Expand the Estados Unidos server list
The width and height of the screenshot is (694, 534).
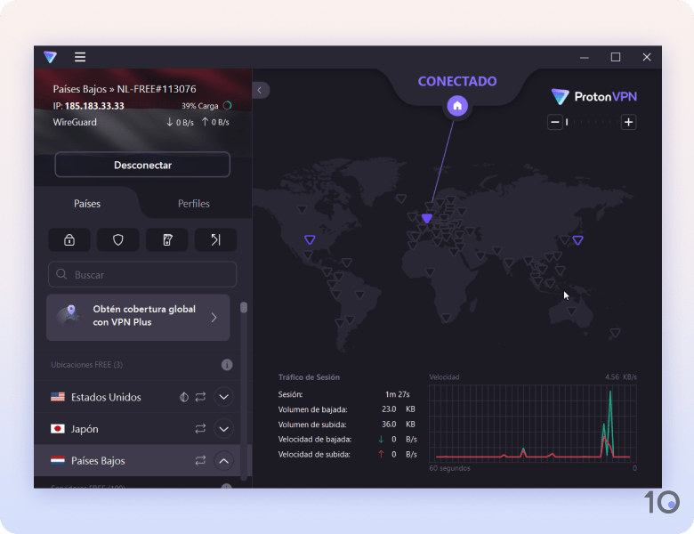[224, 397]
